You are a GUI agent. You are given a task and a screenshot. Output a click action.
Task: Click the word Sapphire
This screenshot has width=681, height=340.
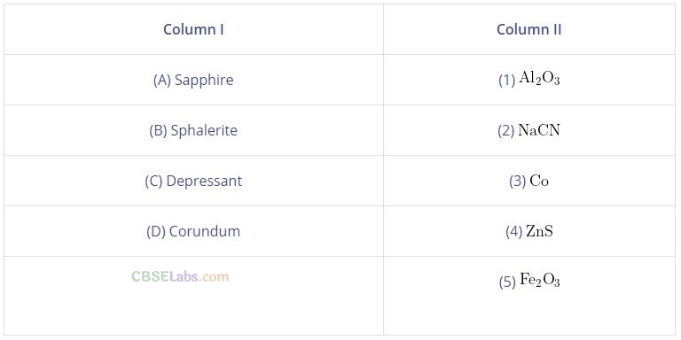coord(204,81)
